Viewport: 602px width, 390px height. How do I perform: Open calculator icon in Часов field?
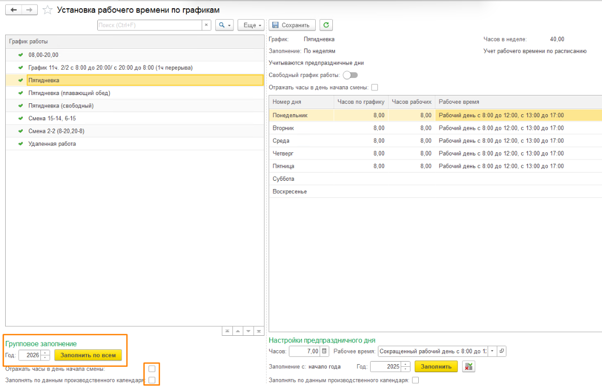(325, 351)
